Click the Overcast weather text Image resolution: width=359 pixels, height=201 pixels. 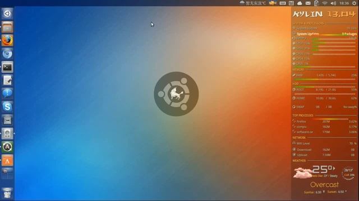point(324,184)
